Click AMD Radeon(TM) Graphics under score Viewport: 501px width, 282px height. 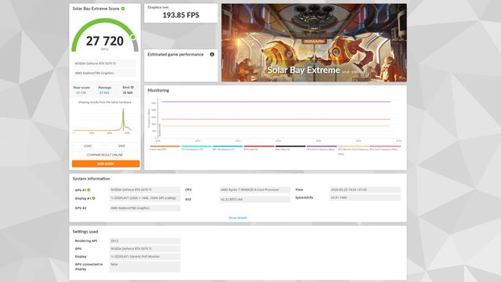[x=105, y=73]
